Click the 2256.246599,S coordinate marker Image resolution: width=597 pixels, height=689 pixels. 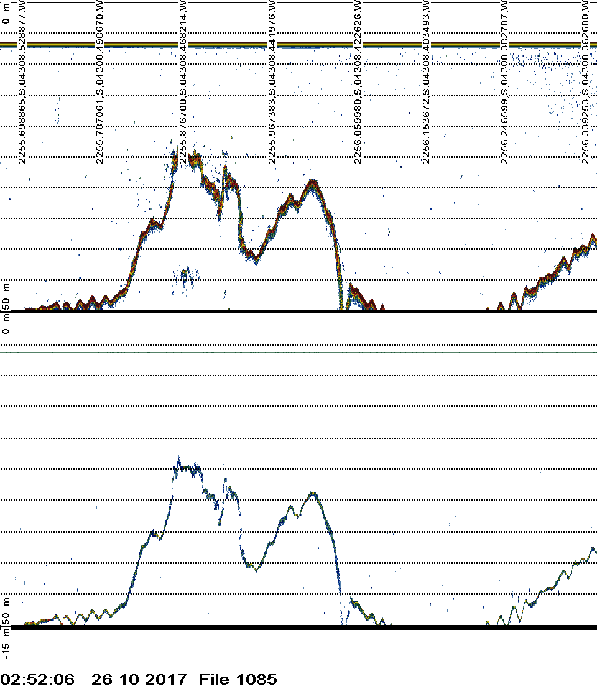coord(506,82)
